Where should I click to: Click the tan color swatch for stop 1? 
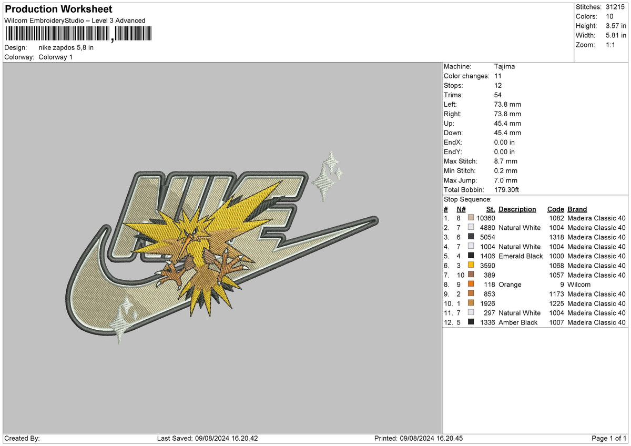tap(471, 218)
